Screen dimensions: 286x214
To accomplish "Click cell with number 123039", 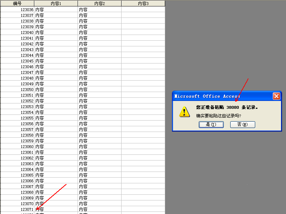I will [17, 26].
